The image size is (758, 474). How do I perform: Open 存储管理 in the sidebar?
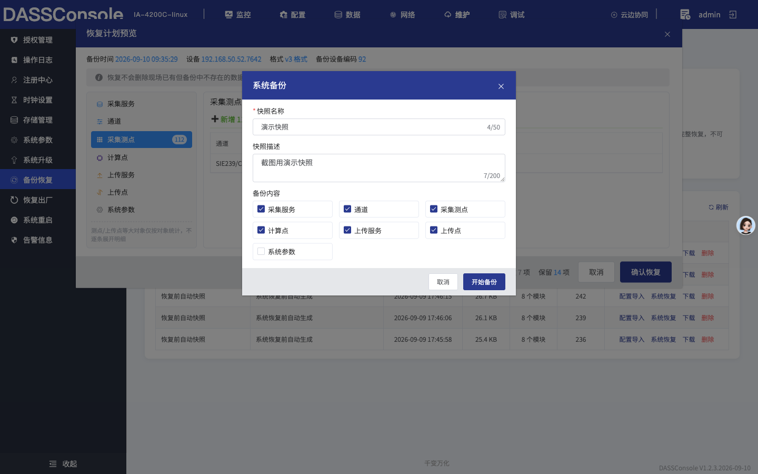(x=38, y=120)
